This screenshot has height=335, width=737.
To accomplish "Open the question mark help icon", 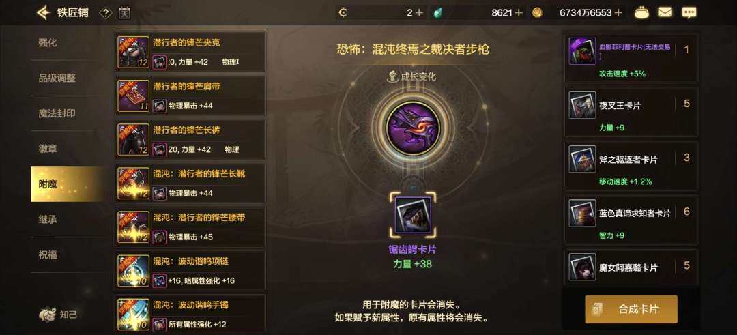I will (x=105, y=13).
